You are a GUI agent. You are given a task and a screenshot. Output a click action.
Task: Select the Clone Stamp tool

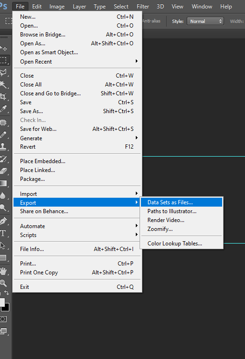pos(3,146)
